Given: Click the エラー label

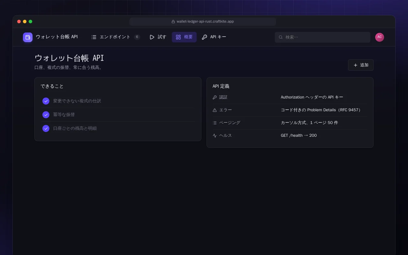Looking at the screenshot, I should click(x=226, y=110).
